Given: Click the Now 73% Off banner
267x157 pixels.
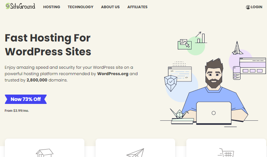Looking at the screenshot, I should (26, 99).
